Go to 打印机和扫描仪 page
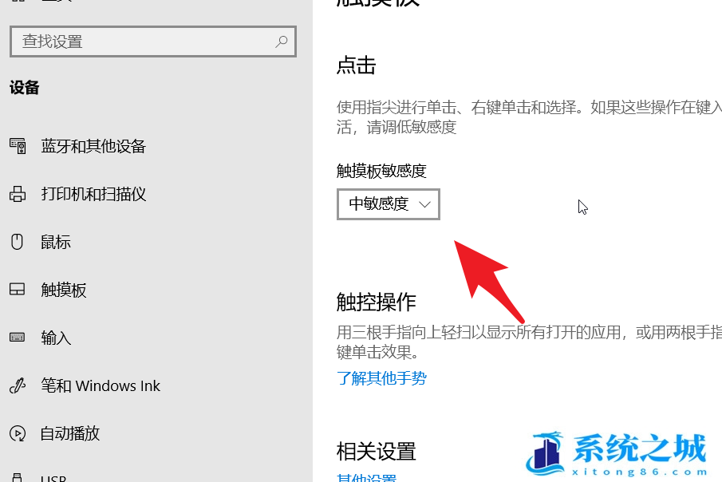Image resolution: width=722 pixels, height=482 pixels. [x=93, y=194]
